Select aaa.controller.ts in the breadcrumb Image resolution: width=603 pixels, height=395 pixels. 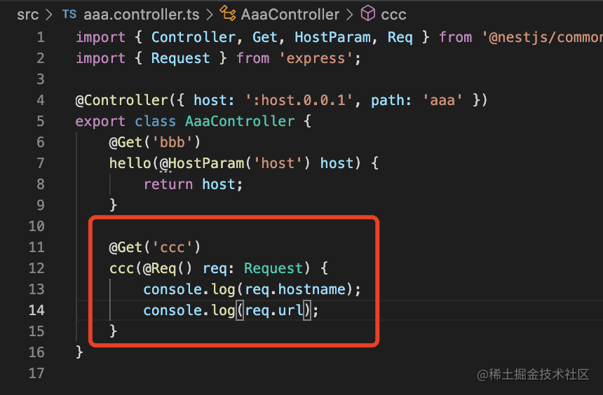(141, 15)
